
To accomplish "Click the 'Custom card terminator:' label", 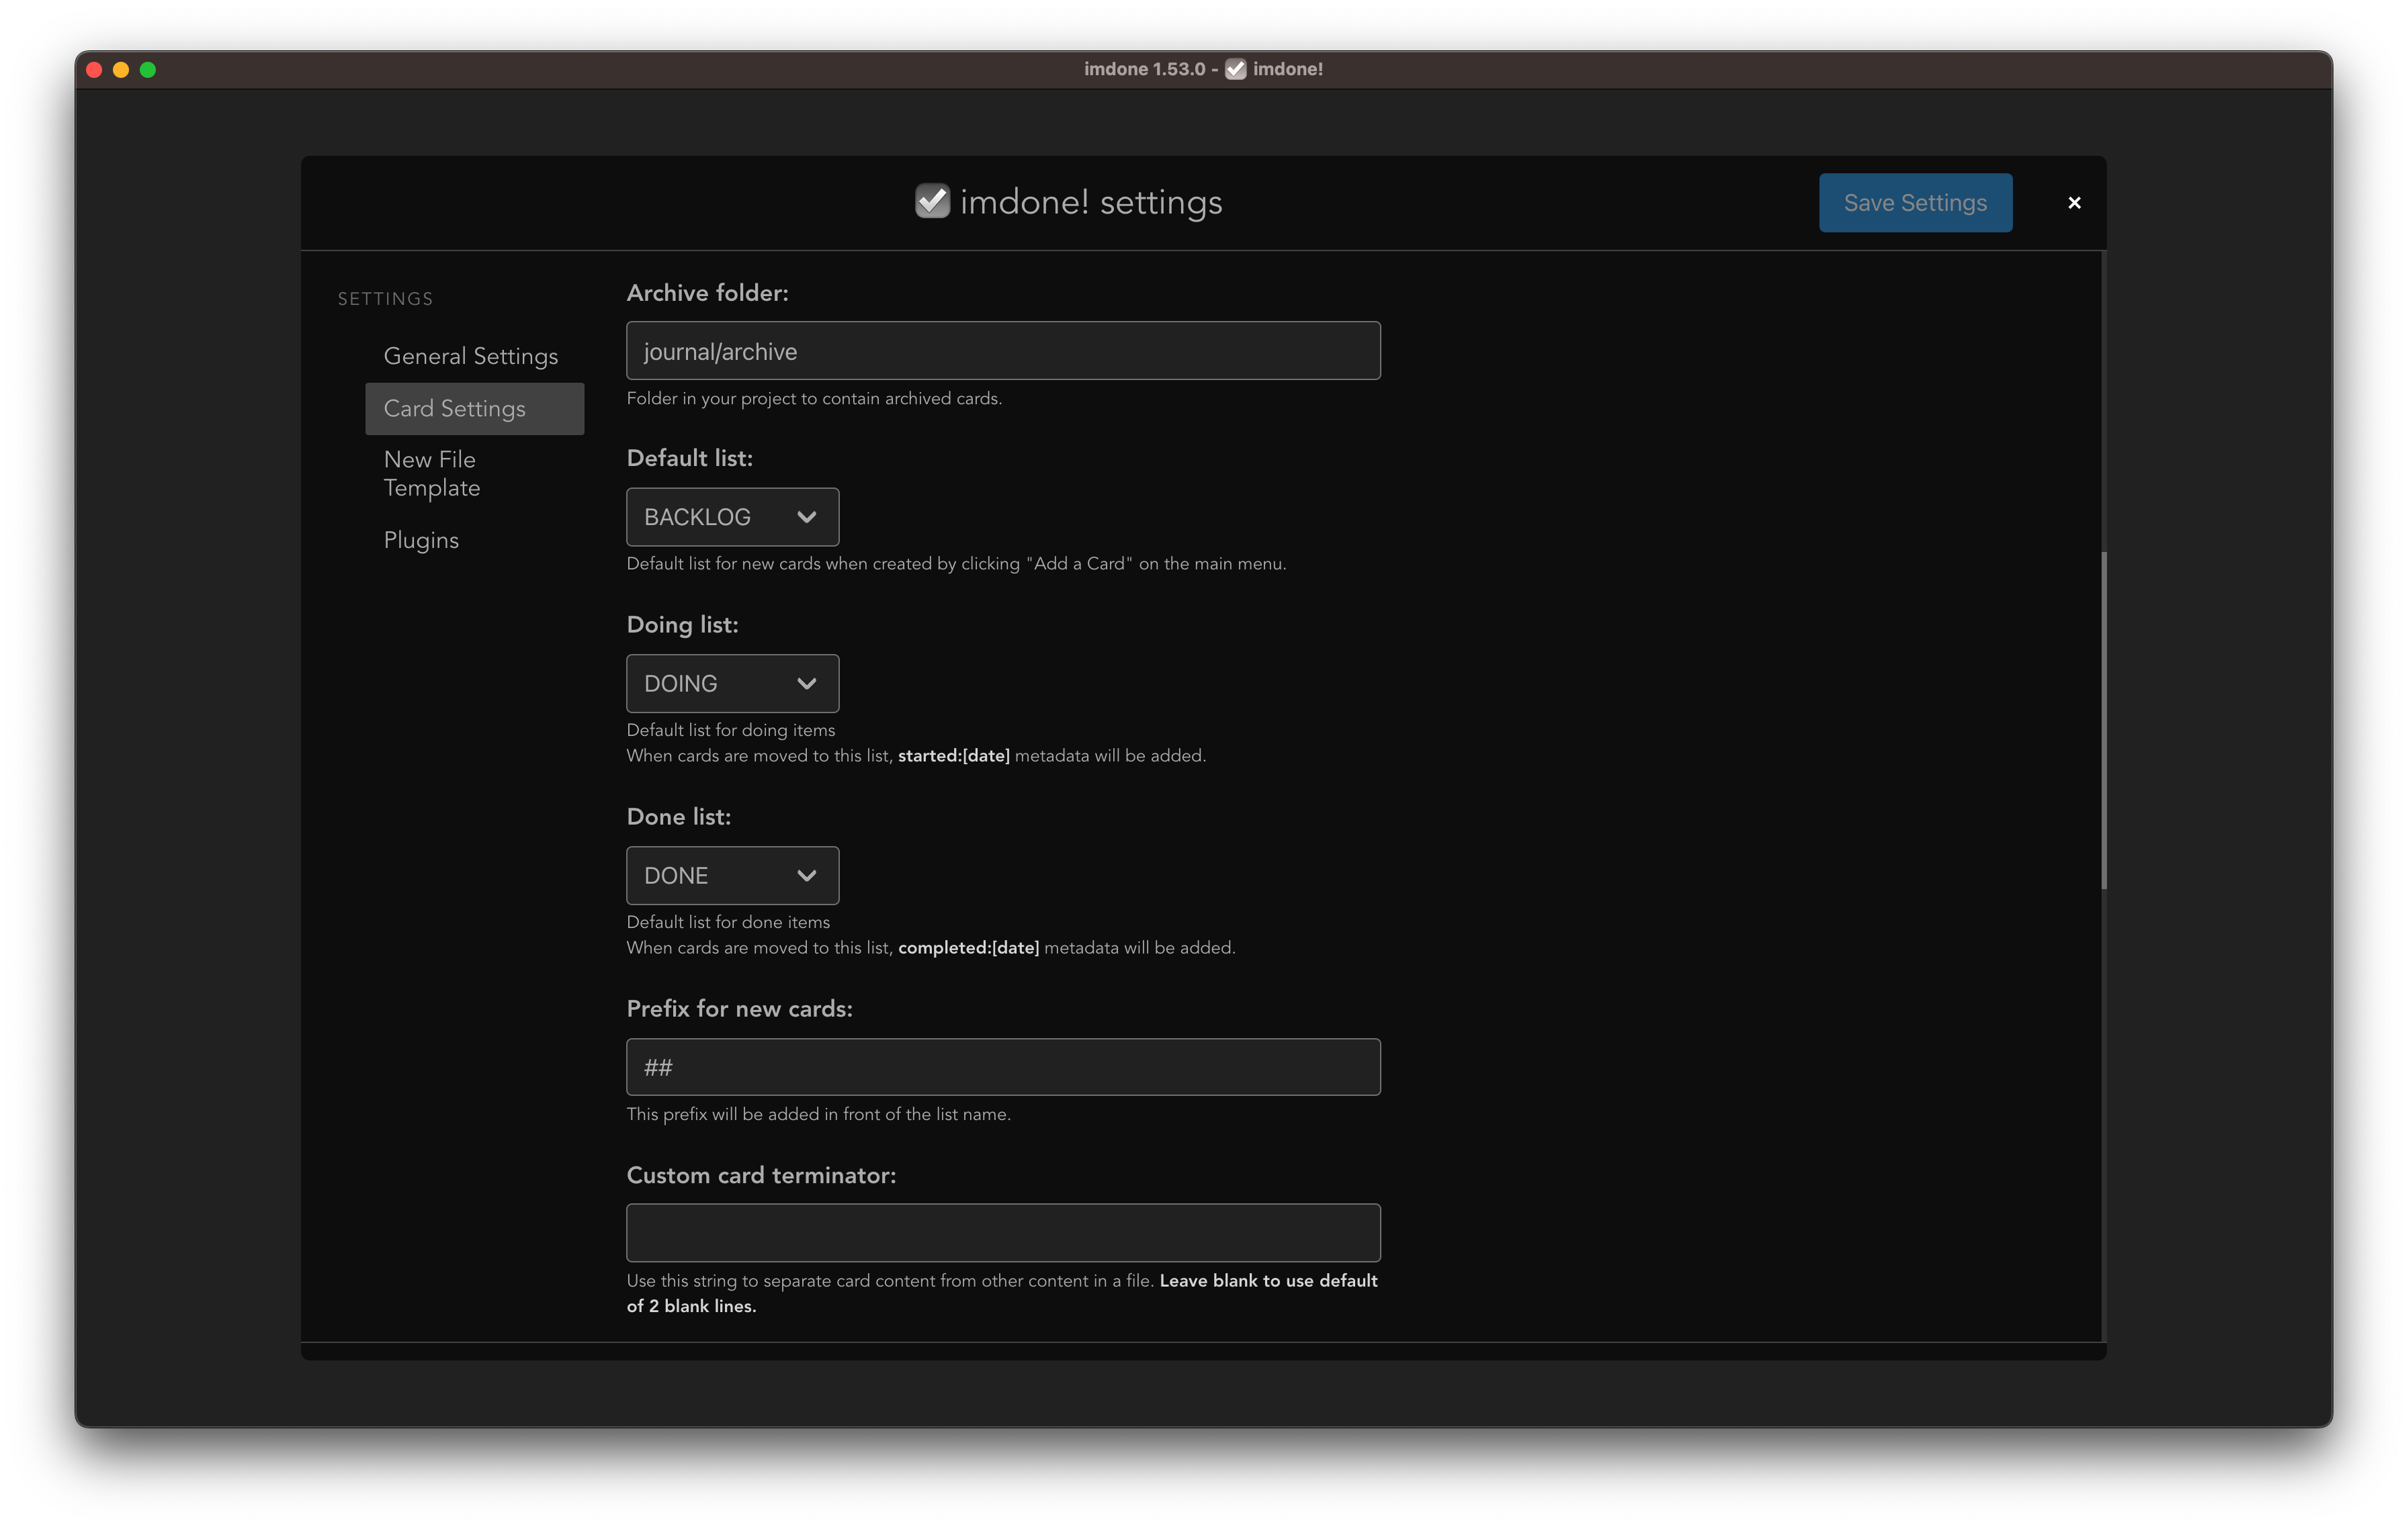I will coord(762,1175).
